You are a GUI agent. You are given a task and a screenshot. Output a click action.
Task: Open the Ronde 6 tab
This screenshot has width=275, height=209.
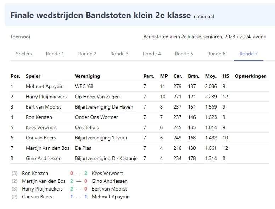[216, 54]
